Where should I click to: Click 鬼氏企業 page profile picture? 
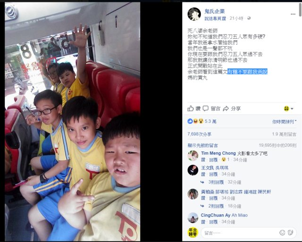194,14
